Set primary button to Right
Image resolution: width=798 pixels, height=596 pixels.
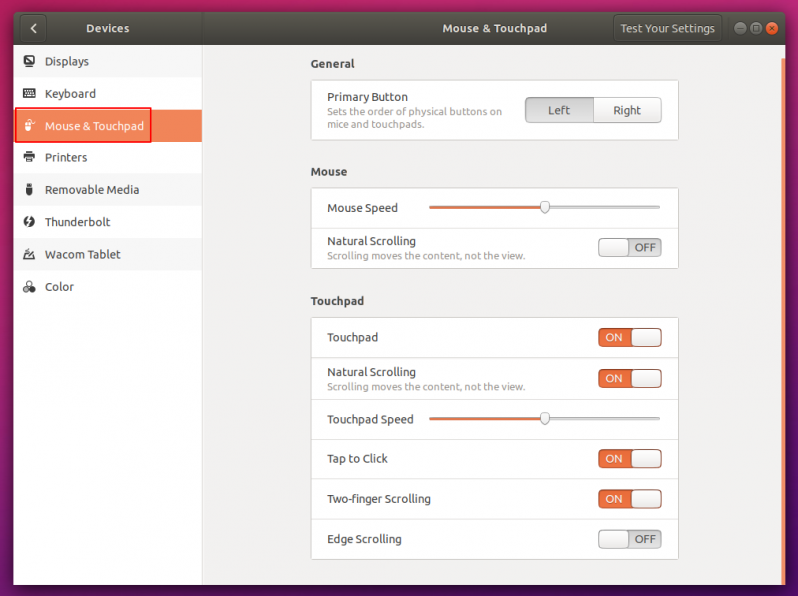click(x=627, y=110)
